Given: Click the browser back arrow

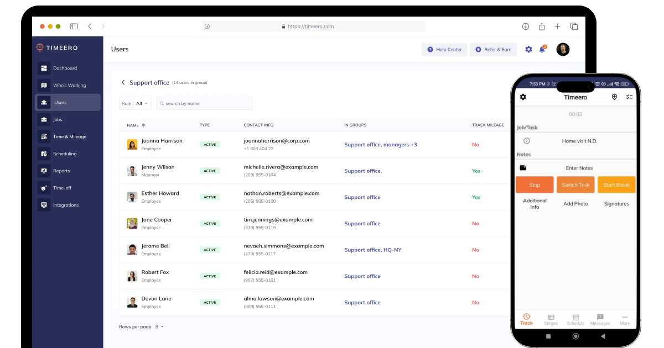Looking at the screenshot, I should point(90,26).
